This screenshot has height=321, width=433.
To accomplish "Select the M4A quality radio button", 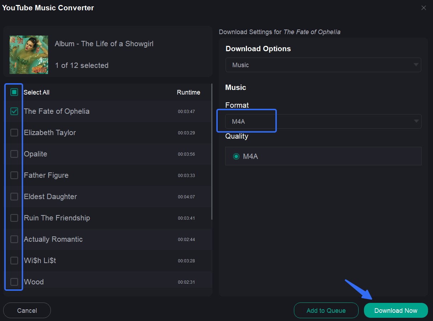I will click(236, 156).
